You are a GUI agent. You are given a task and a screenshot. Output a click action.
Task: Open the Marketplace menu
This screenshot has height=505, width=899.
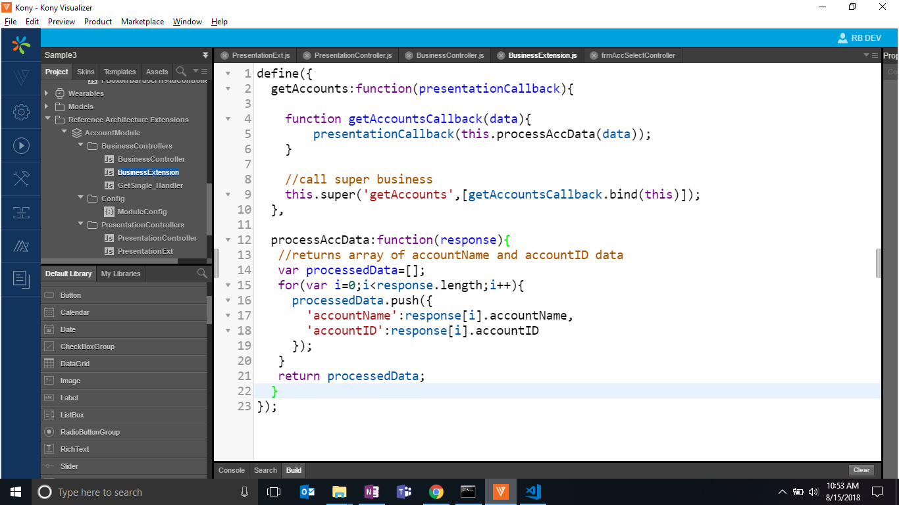pos(142,22)
